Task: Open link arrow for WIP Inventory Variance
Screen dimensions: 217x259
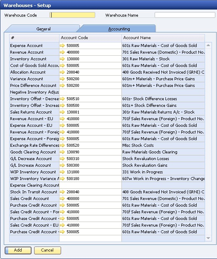Action: click(62, 179)
